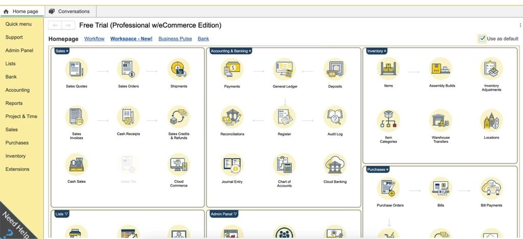Click the forward navigation arrow
This screenshot has height=239, width=523.
pyautogui.click(x=68, y=26)
